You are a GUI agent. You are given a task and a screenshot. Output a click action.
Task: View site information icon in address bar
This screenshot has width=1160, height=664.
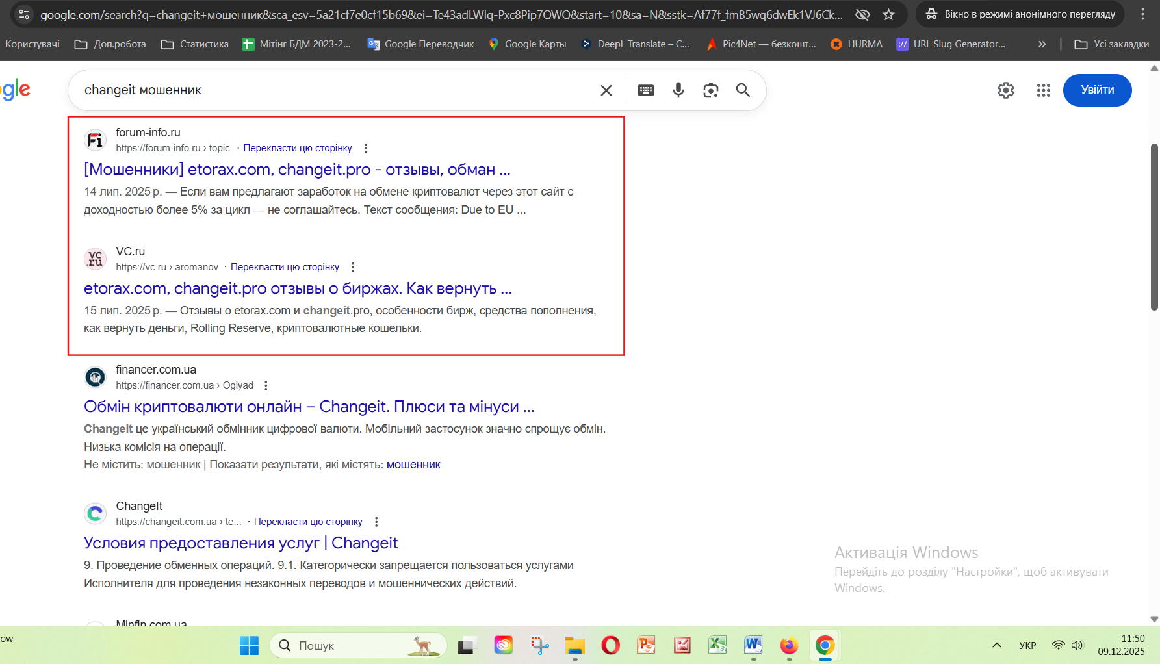(x=24, y=14)
